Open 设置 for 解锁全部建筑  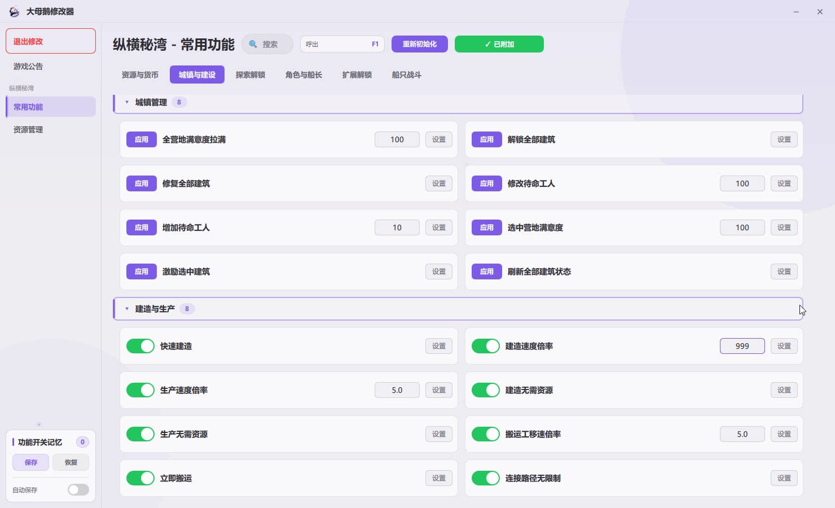[x=784, y=139]
